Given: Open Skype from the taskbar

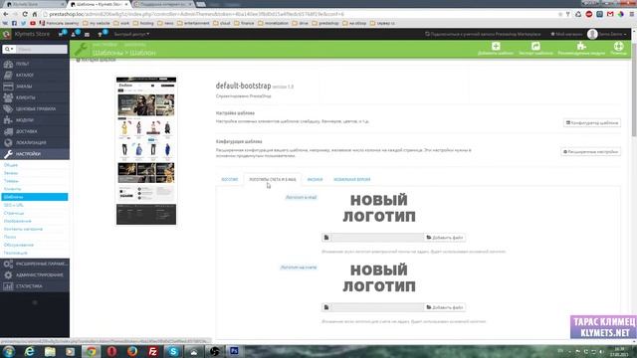Looking at the screenshot, I should pos(173,351).
